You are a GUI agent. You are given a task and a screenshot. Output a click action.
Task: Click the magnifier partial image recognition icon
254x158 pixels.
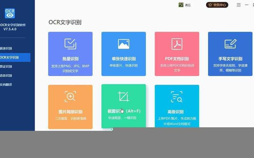click(x=70, y=96)
